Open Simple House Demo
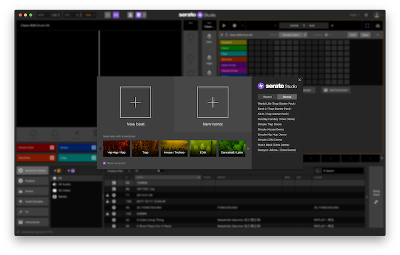 271,129
